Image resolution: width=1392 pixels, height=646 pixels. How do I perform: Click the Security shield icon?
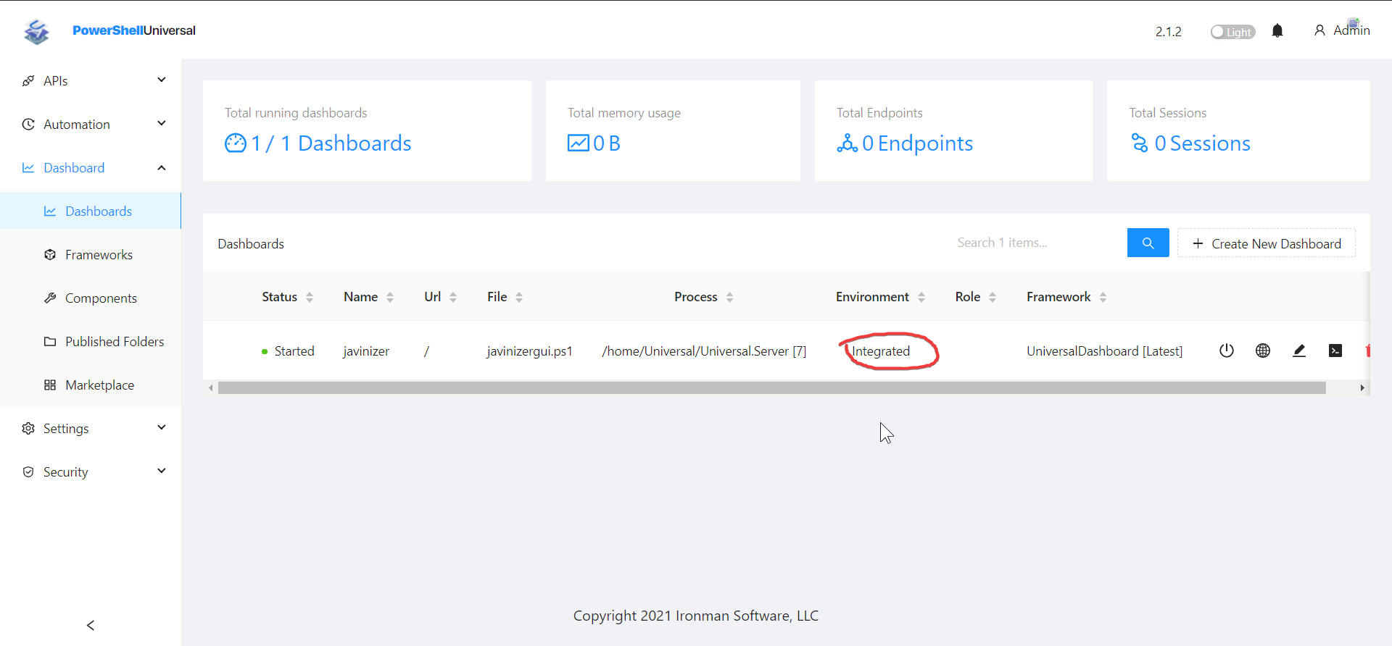click(x=28, y=471)
